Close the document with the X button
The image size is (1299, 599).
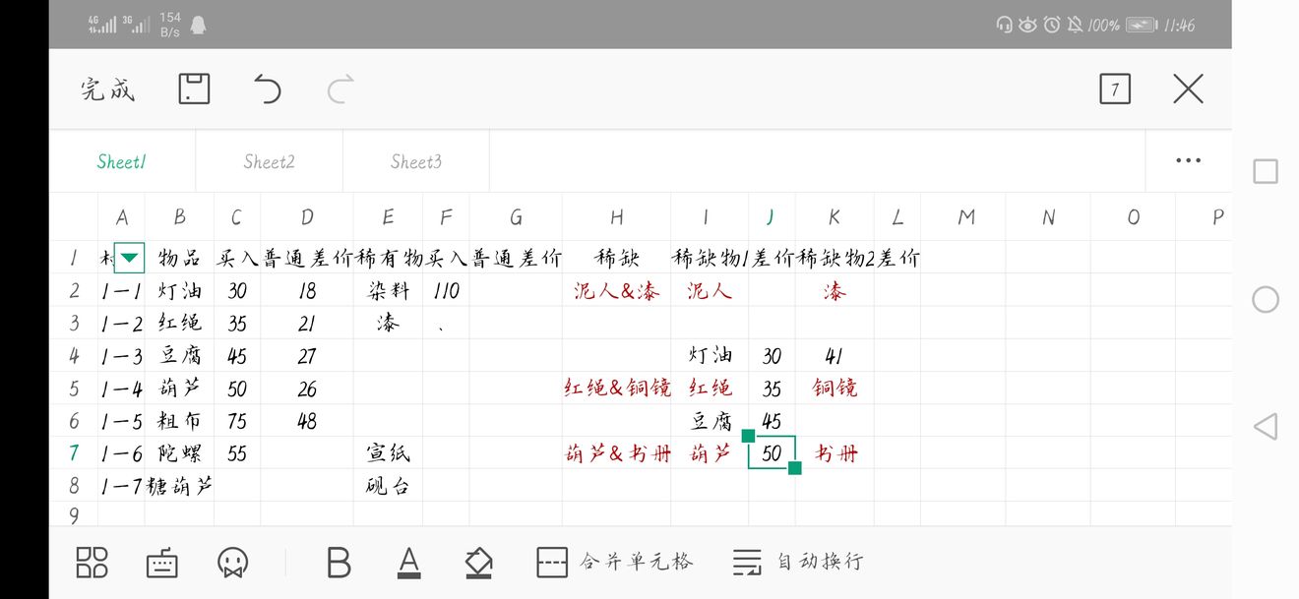point(1188,90)
